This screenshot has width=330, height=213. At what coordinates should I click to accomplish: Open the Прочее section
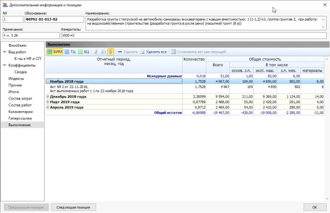tap(15, 85)
